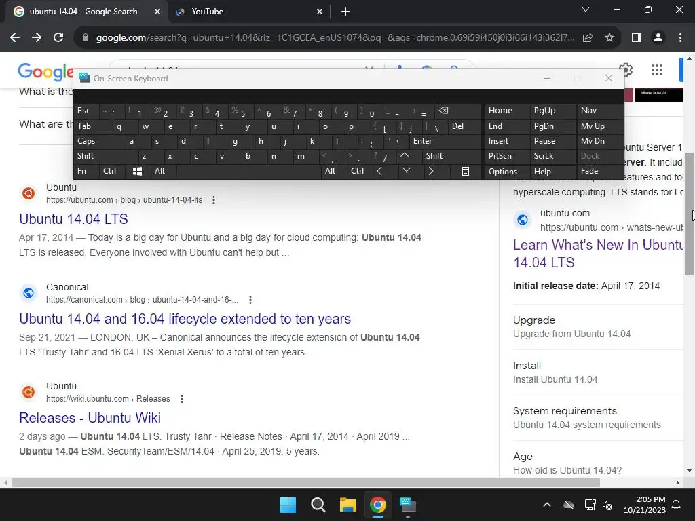This screenshot has height=521, width=695.
Task: Click the up arrow key on keyboard
Action: click(x=405, y=155)
